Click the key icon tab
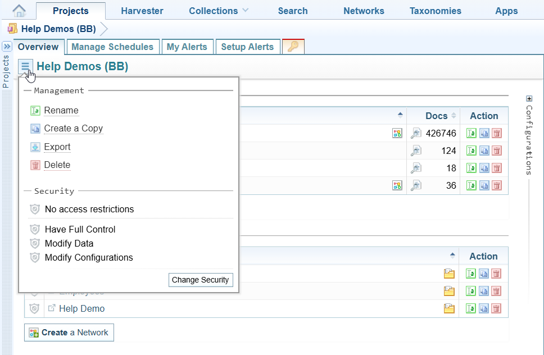Image resolution: width=544 pixels, height=355 pixels. (293, 47)
